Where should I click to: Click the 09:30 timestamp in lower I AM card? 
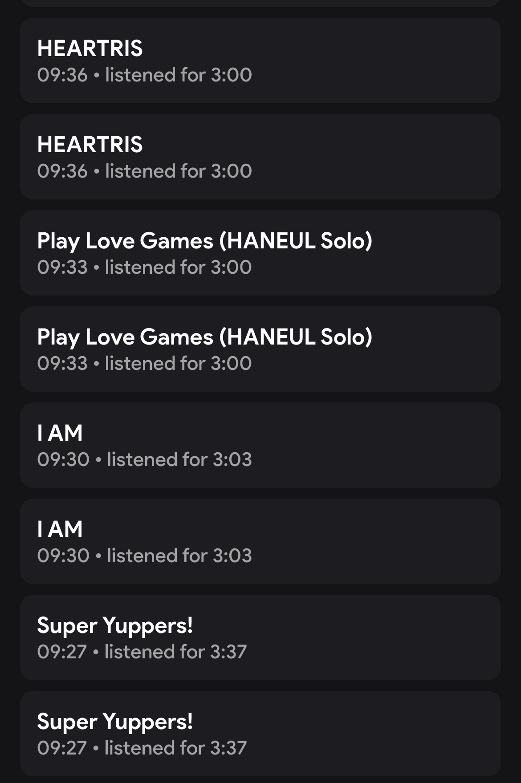(x=63, y=556)
